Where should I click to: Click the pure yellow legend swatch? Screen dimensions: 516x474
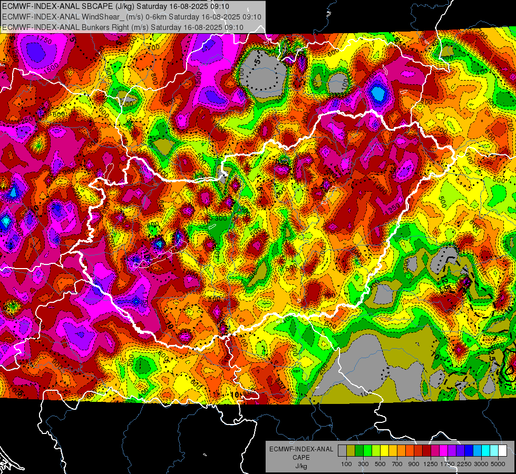tap(384, 450)
